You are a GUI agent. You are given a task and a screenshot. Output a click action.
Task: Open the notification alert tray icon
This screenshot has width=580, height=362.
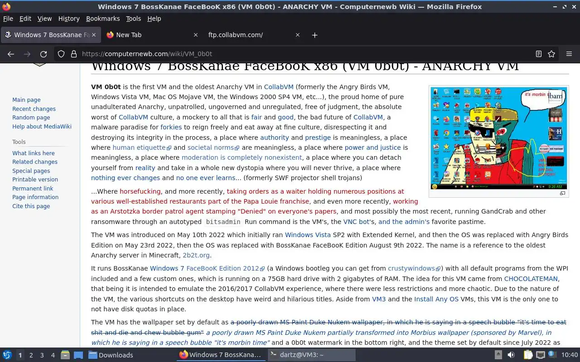(552, 354)
